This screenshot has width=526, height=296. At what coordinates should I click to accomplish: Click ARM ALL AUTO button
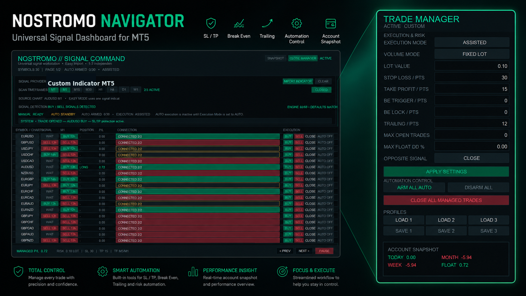[x=414, y=187]
